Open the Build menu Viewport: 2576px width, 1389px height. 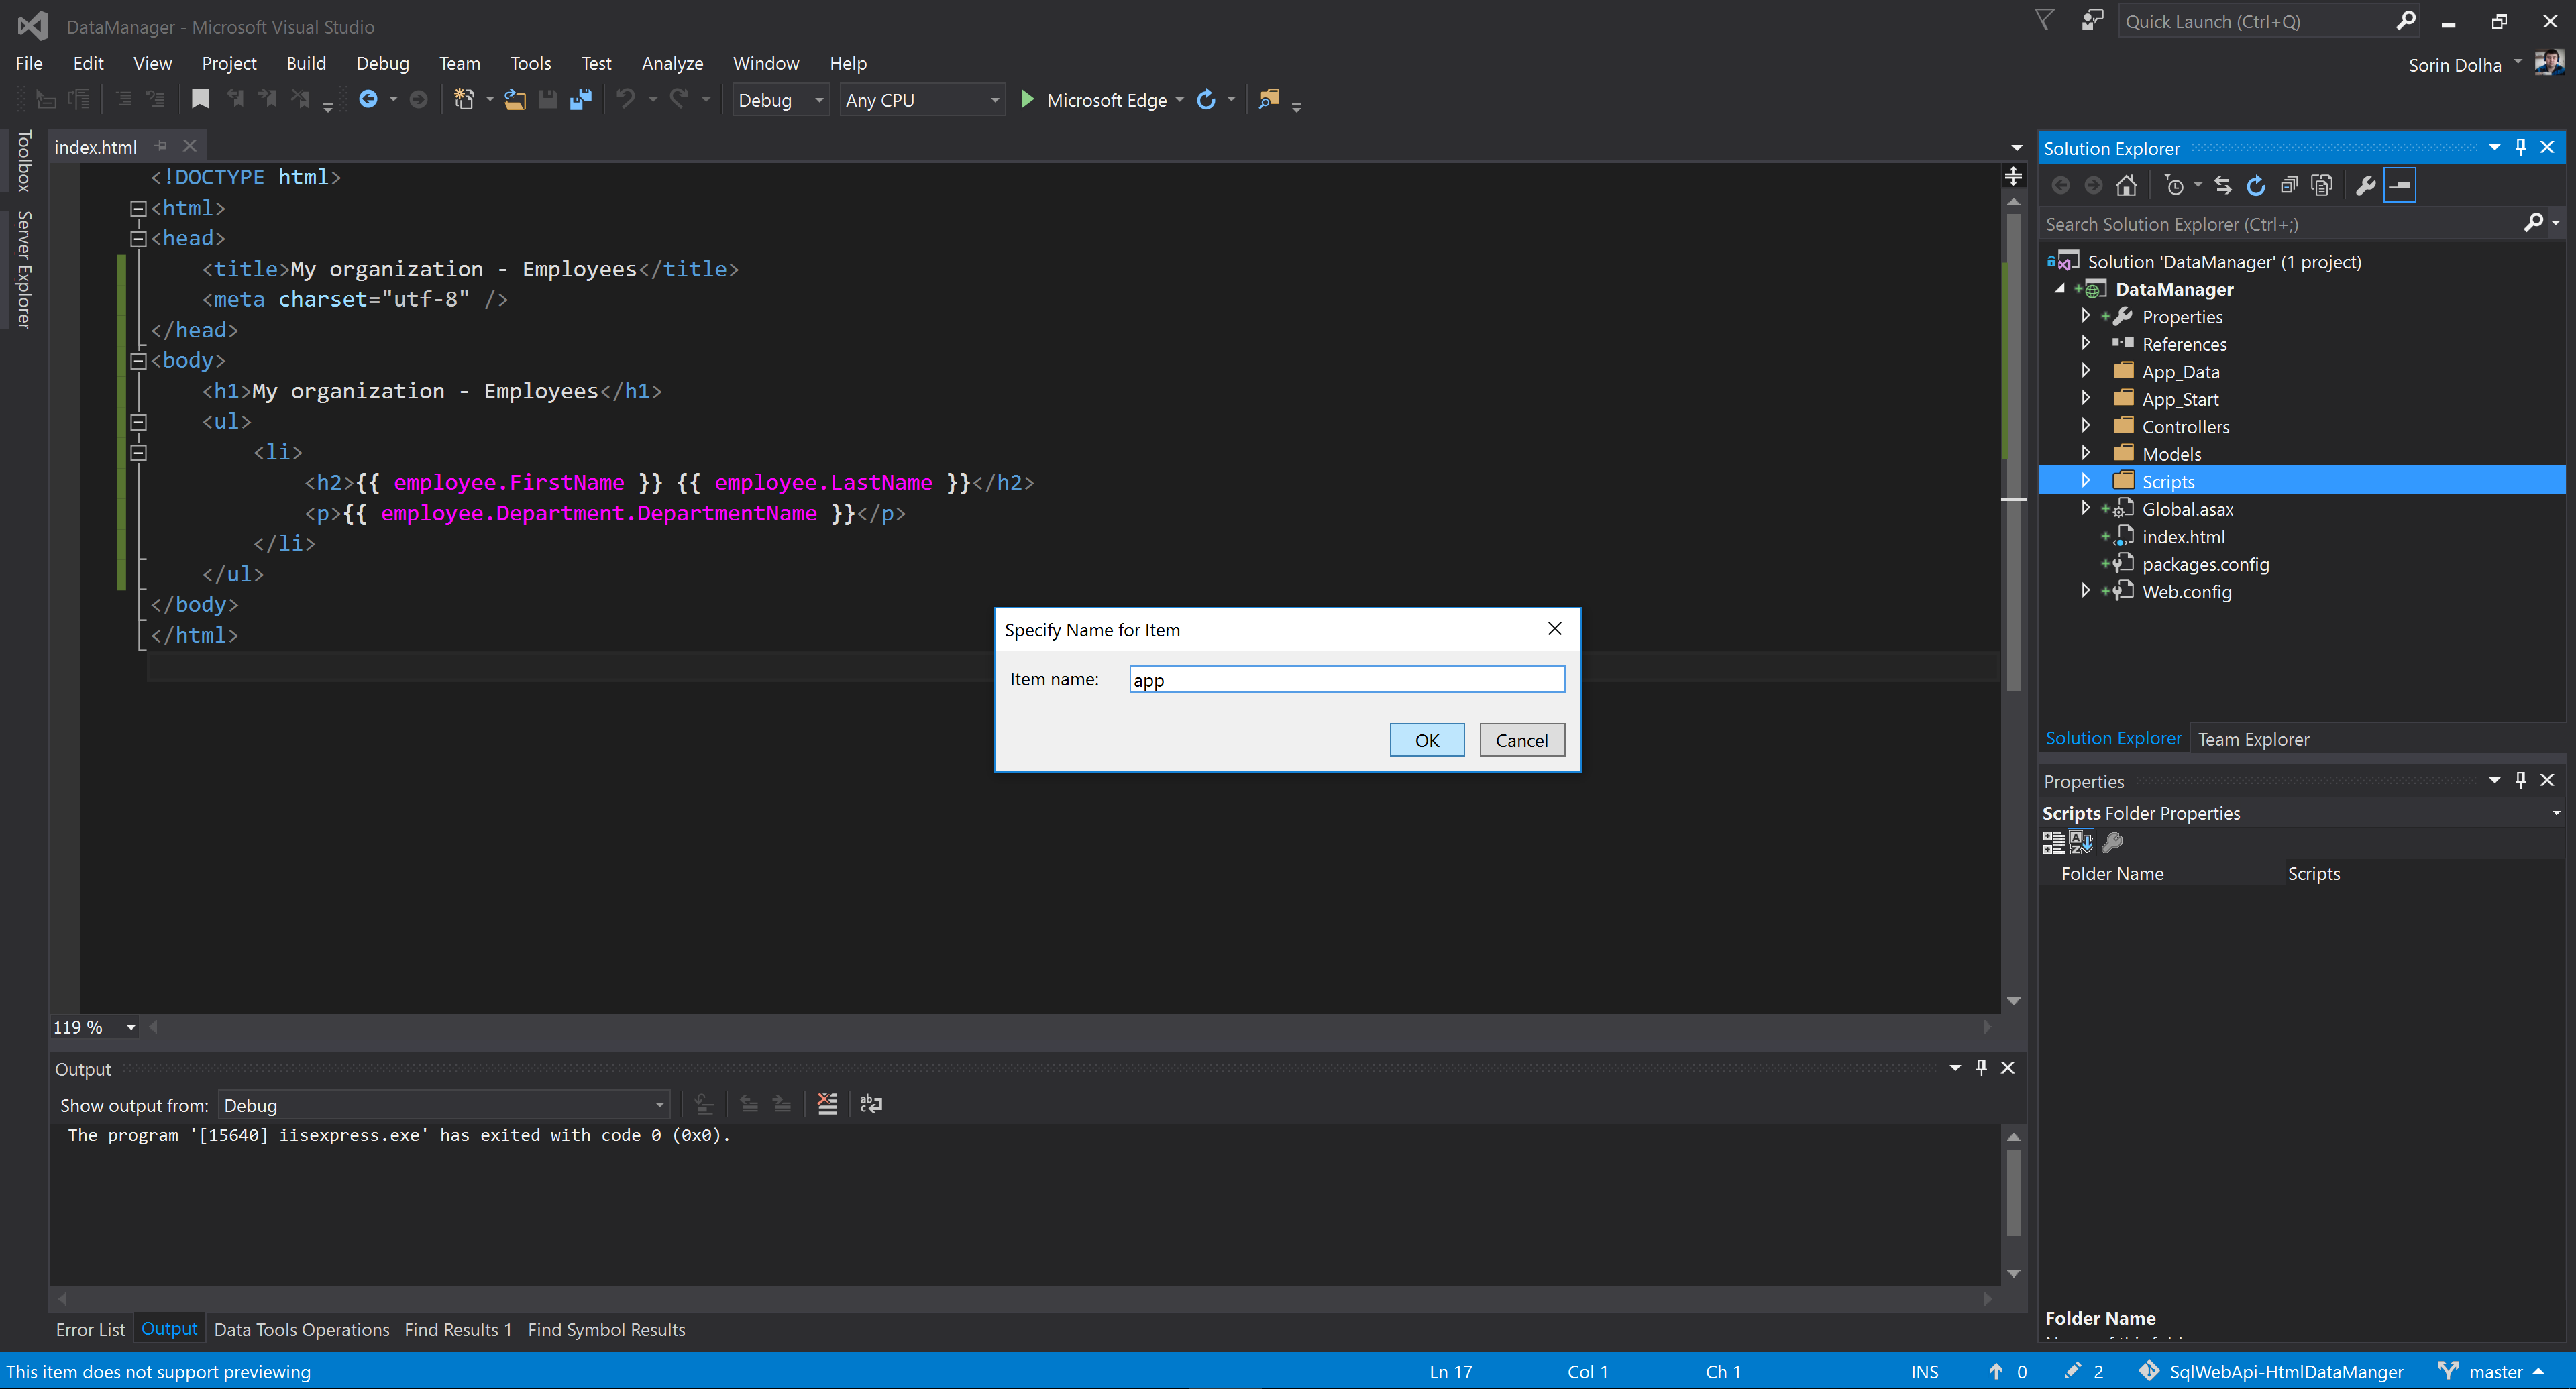point(305,63)
